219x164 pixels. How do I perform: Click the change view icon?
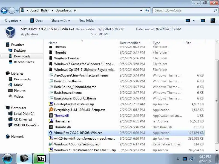188,21
